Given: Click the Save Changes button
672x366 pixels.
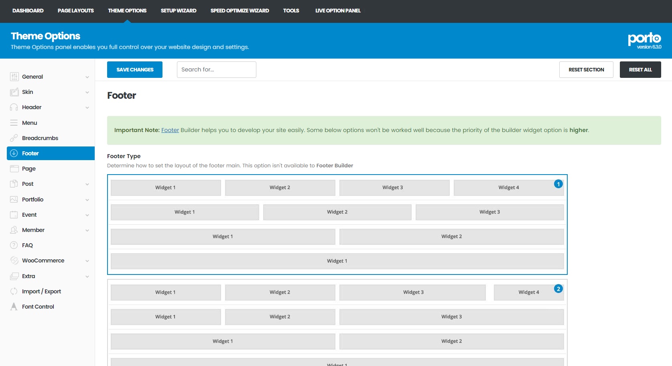Looking at the screenshot, I should (135, 70).
